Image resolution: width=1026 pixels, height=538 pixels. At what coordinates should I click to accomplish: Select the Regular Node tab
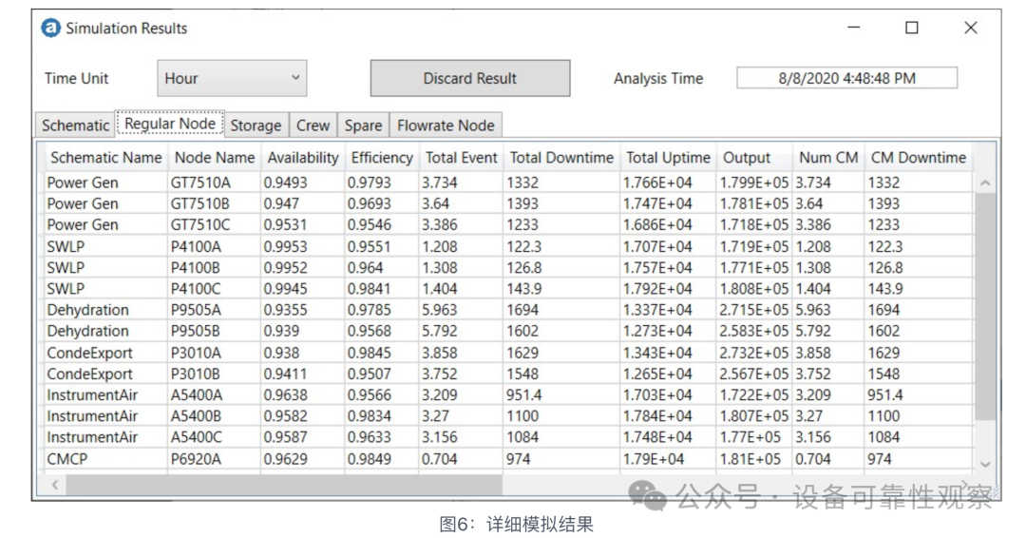(170, 123)
